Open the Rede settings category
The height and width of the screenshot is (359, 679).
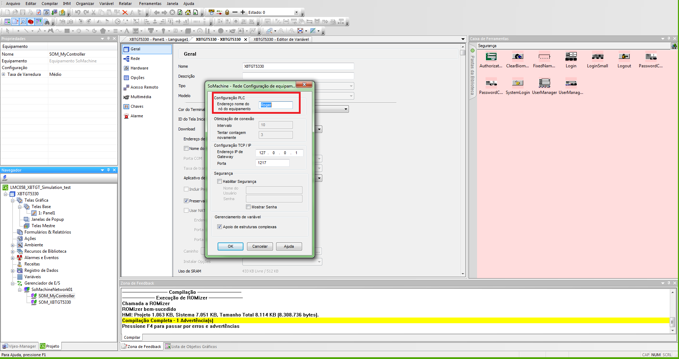pos(135,58)
